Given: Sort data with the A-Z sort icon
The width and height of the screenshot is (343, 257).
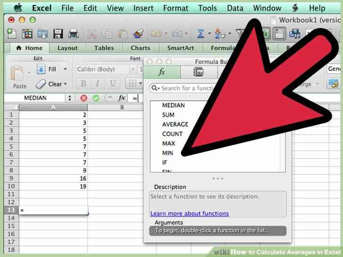Looking at the screenshot, I should [220, 34].
